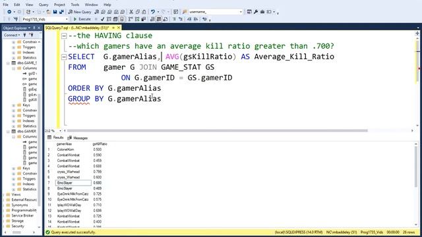Click the gamerAlias column header in results
Screen dimensions: 422x237
point(65,144)
